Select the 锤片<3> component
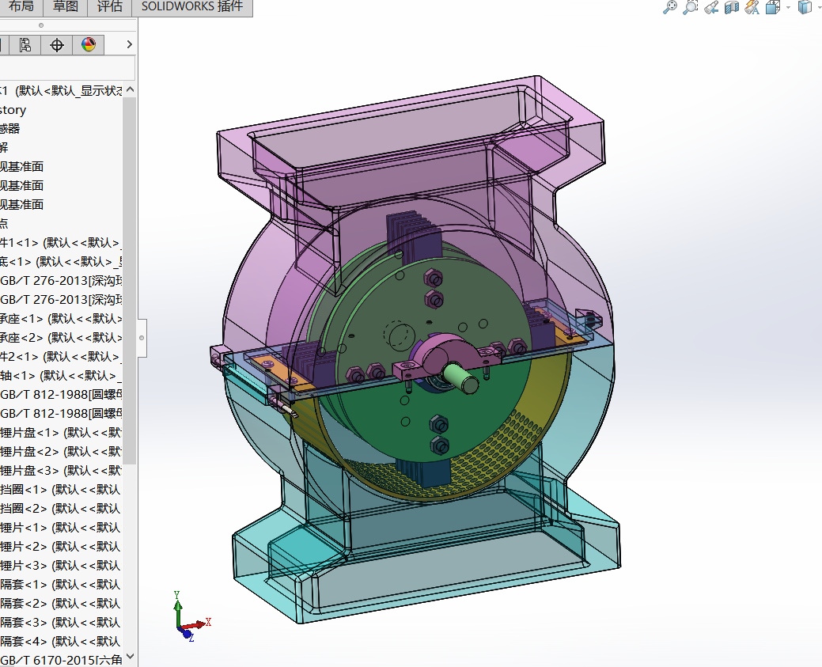The image size is (822, 667). pos(61,565)
